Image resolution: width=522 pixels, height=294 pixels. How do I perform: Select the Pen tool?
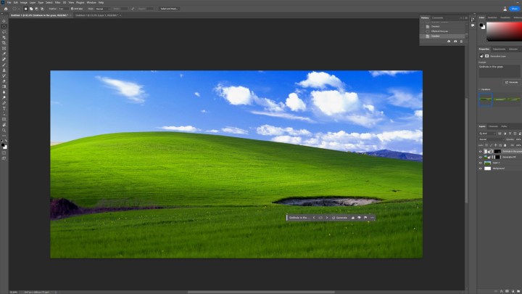[4, 103]
